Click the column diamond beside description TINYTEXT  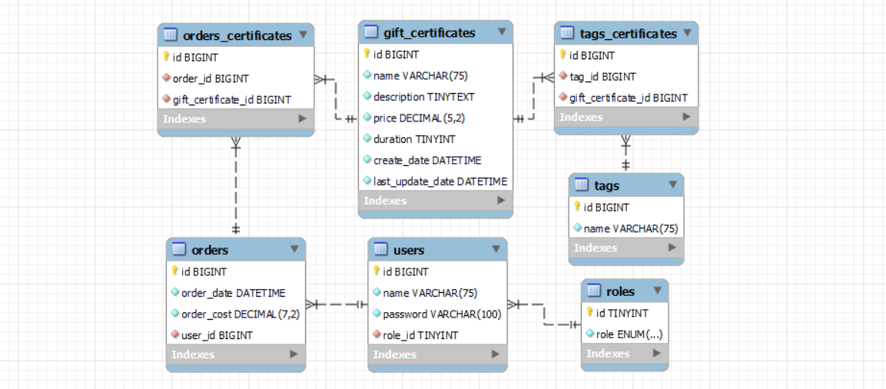[367, 97]
